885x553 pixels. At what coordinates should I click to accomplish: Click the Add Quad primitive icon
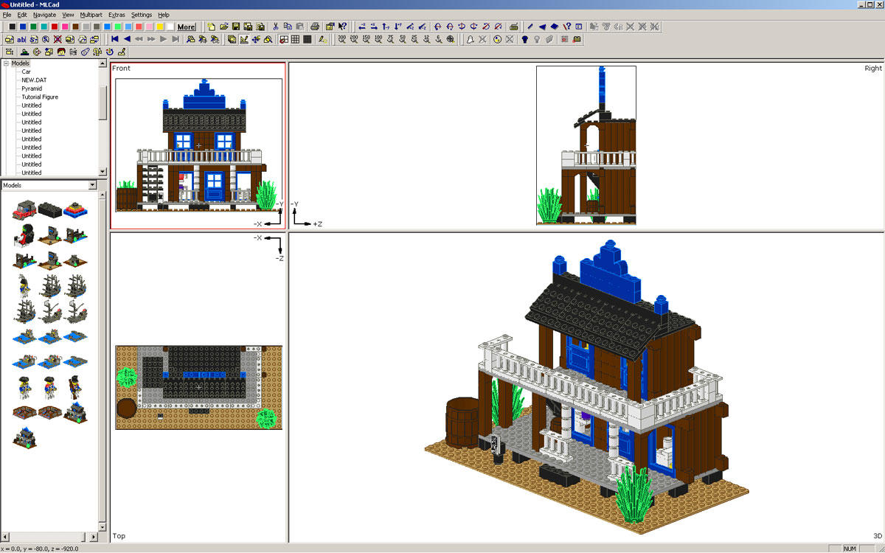click(555, 27)
